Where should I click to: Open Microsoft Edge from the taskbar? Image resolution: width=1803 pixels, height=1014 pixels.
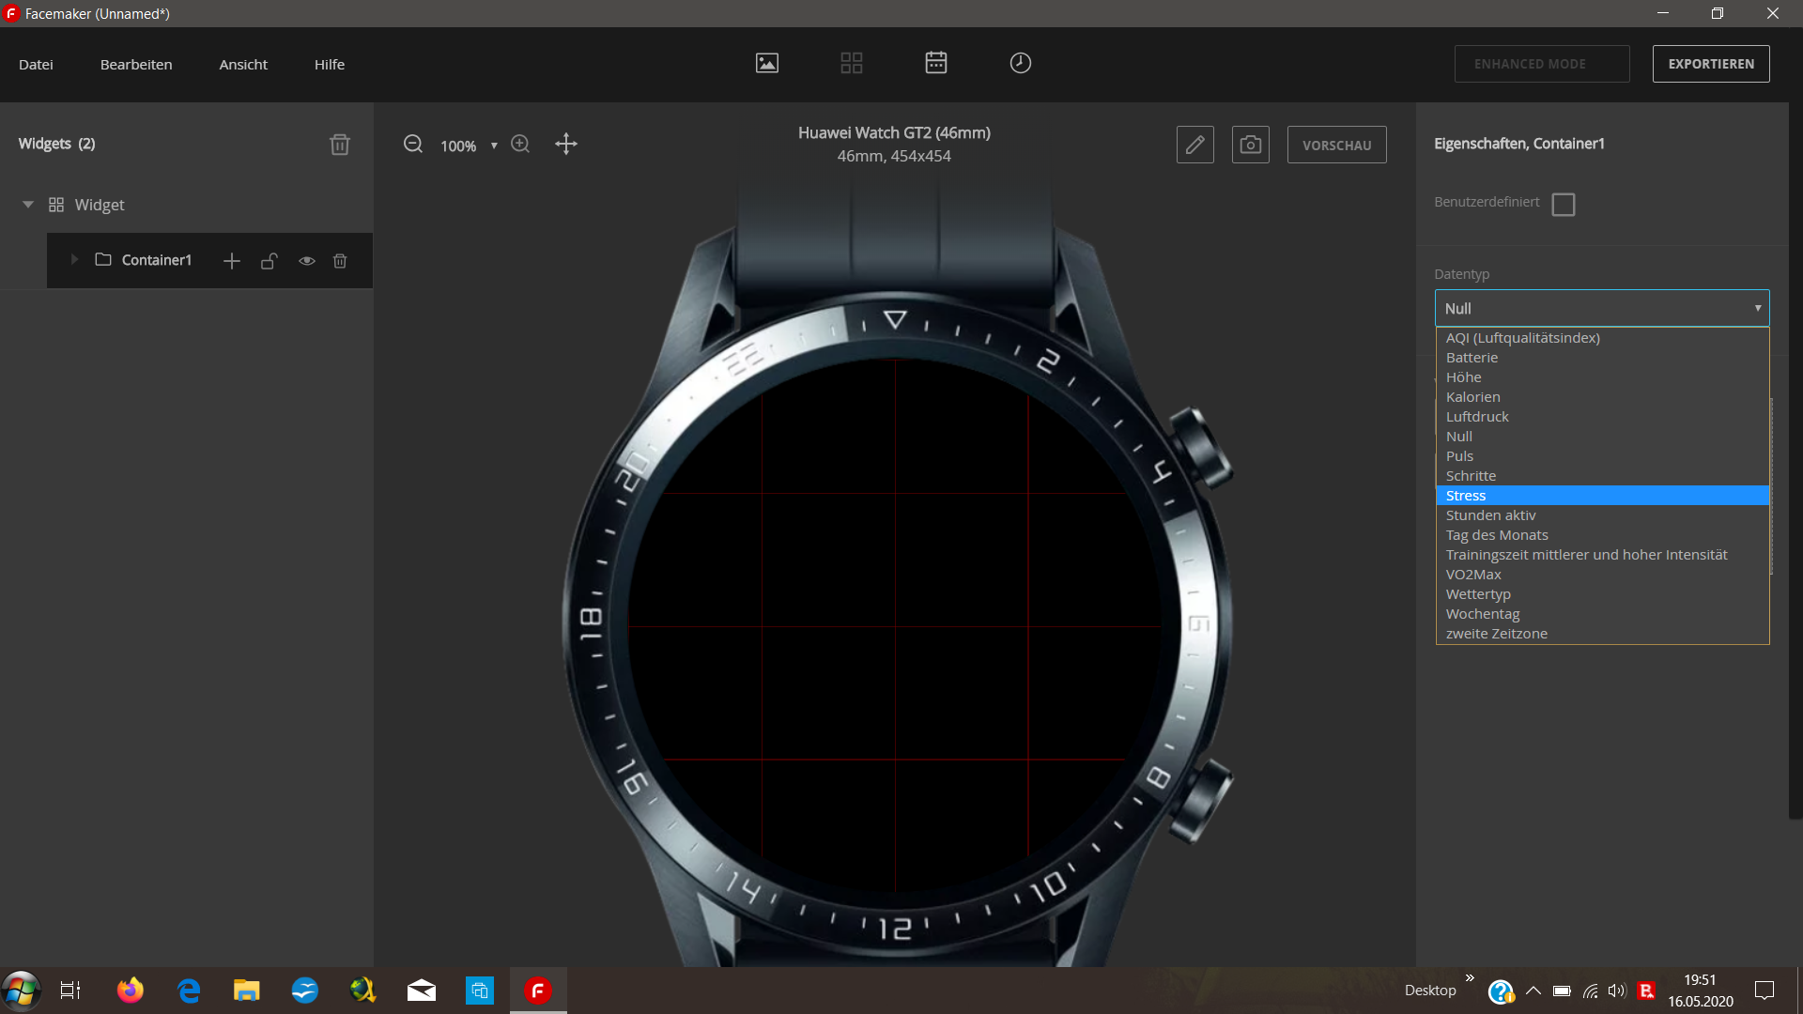click(x=189, y=991)
